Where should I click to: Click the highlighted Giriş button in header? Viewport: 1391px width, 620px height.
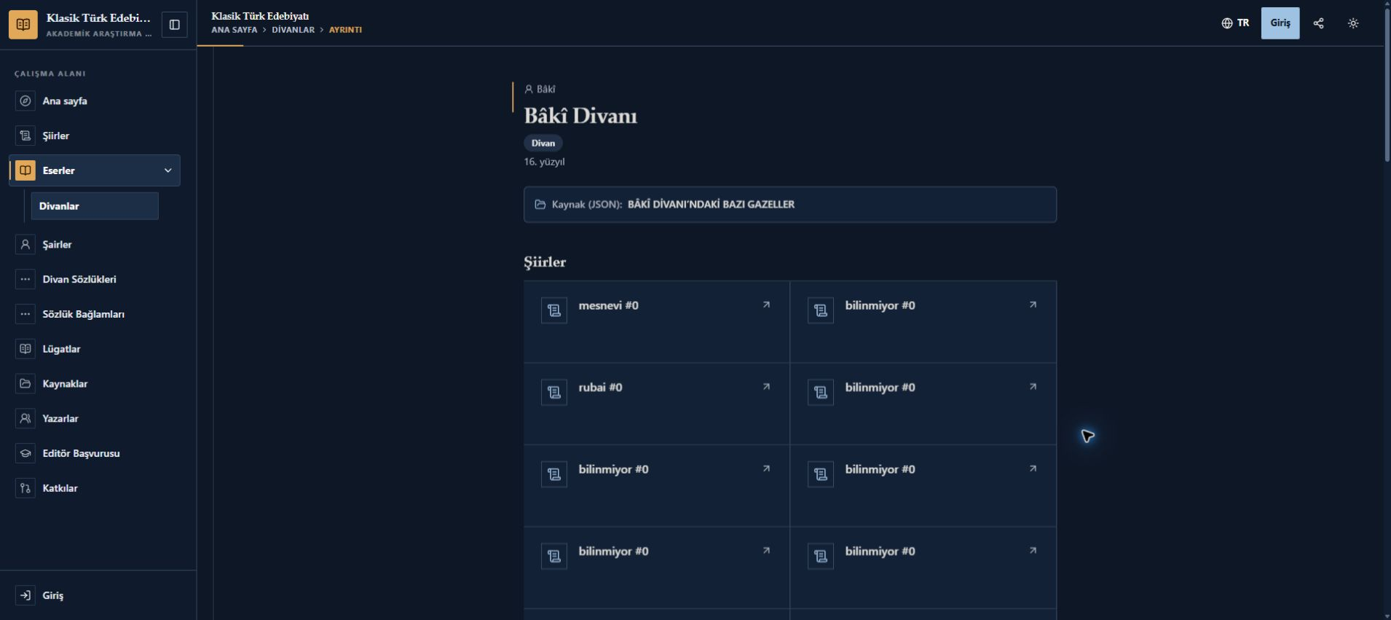1280,23
